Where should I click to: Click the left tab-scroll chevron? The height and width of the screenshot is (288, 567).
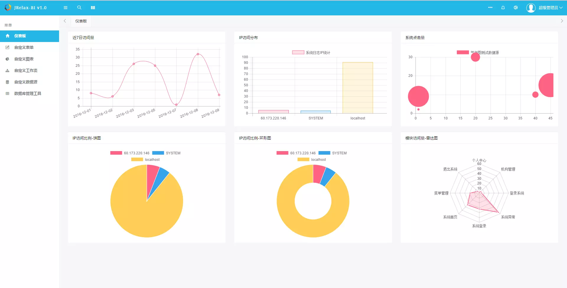65,21
